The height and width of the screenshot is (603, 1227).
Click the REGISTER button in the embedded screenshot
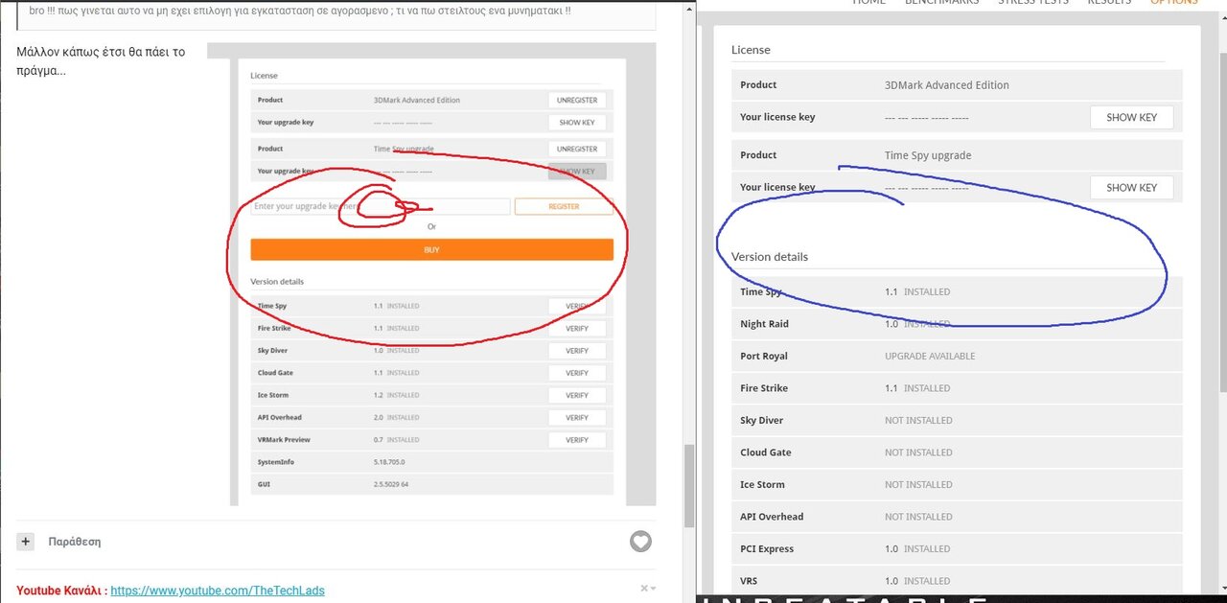pyautogui.click(x=564, y=206)
